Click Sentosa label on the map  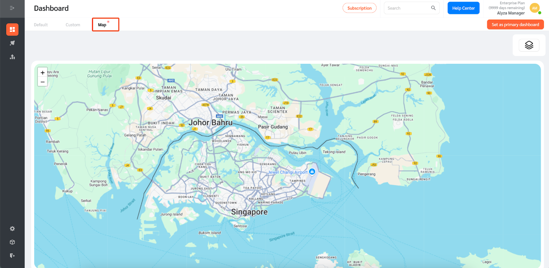[x=240, y=226]
